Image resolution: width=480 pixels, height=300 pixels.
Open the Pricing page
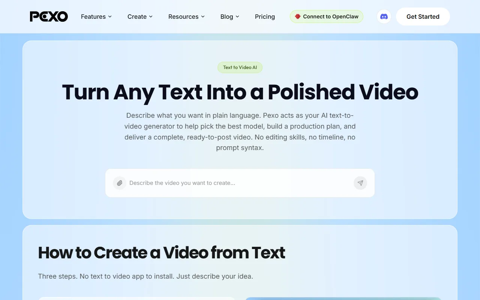(265, 16)
